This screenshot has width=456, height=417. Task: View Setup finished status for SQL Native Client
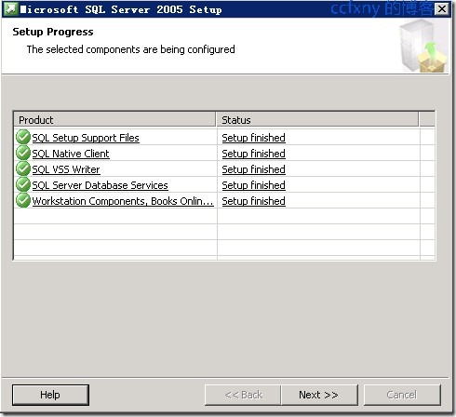click(x=253, y=154)
